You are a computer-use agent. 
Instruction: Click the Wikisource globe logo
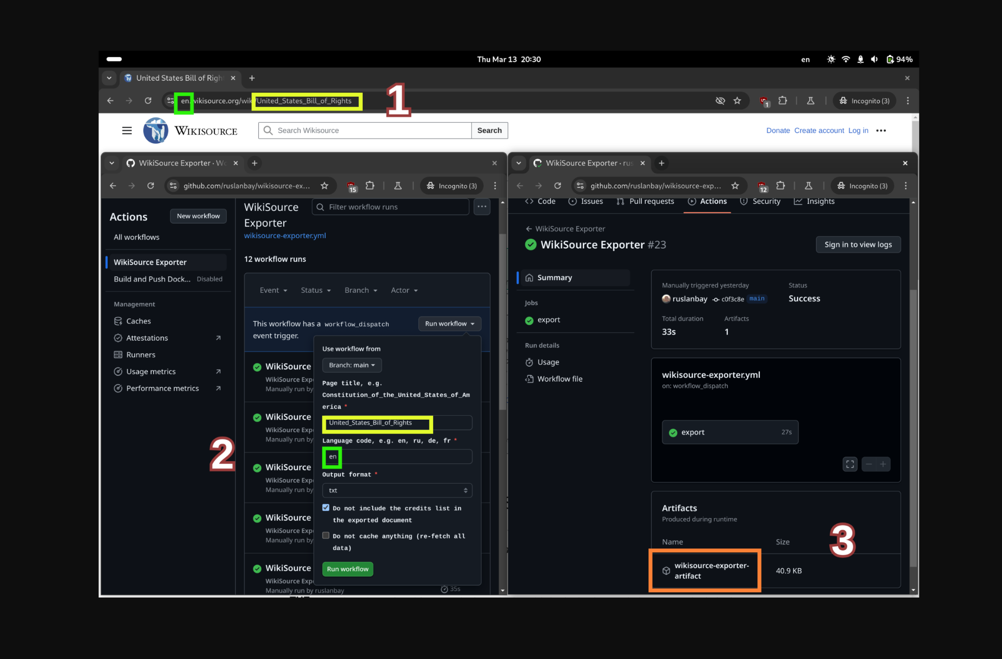(156, 131)
